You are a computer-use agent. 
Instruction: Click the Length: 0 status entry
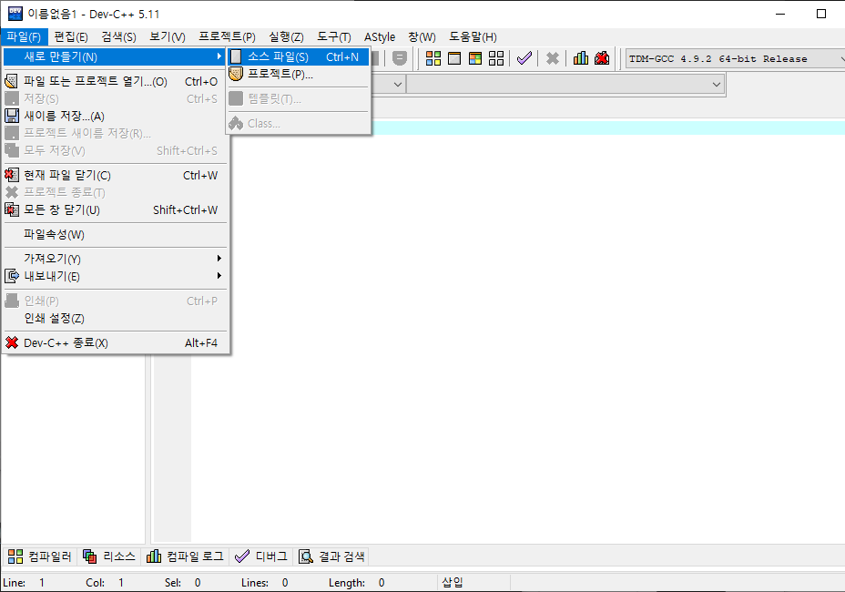coord(357,582)
